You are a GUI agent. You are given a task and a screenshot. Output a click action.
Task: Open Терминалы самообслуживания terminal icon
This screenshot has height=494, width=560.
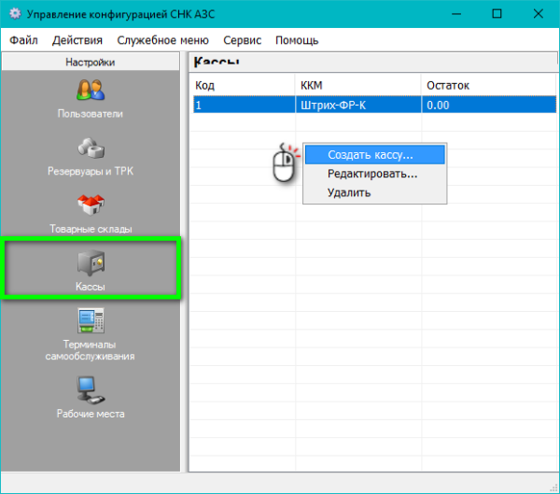coord(91,322)
